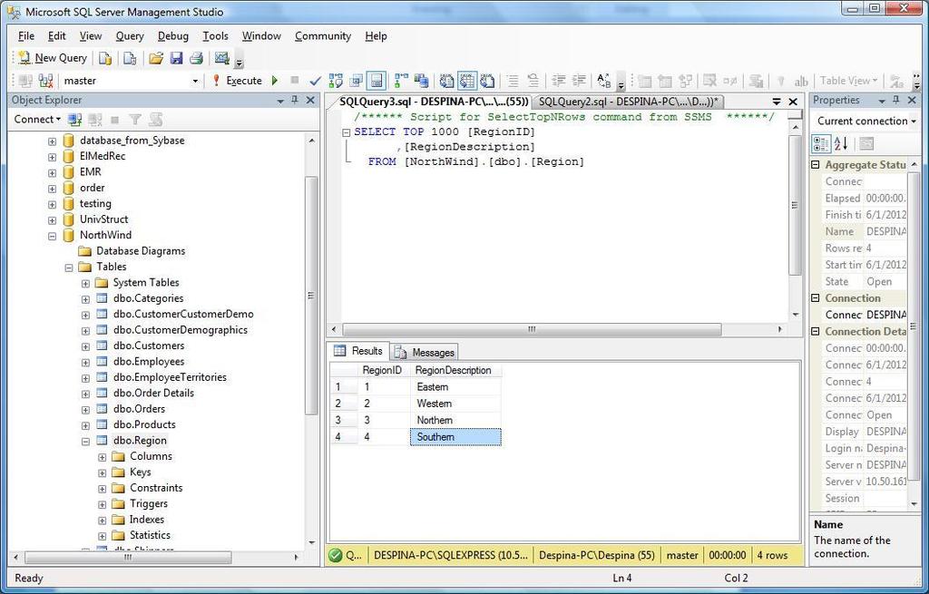Collapse Connection Details section
This screenshot has width=929, height=594.
816,332
